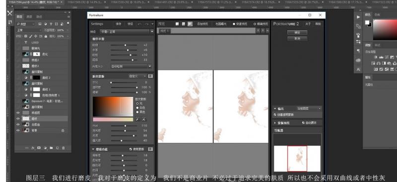Toggle auto expand checkbox beside mask preview
Screen dimensions: 397x182
click(x=303, y=123)
